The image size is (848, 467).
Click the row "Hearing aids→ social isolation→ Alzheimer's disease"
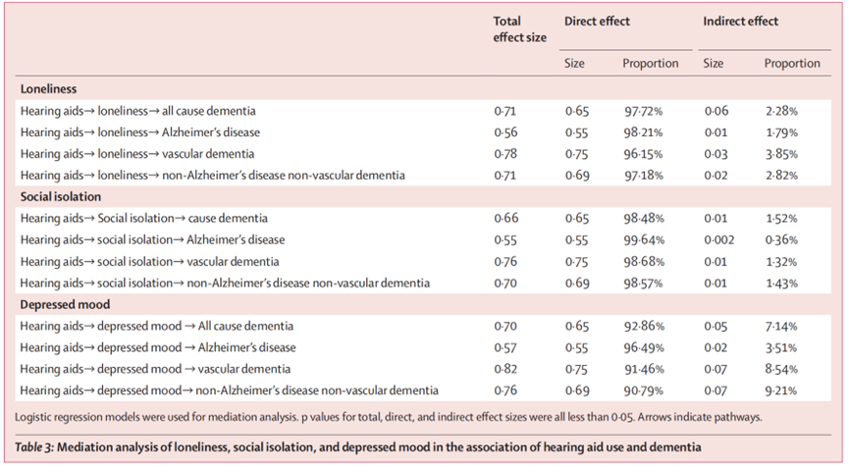point(152,239)
